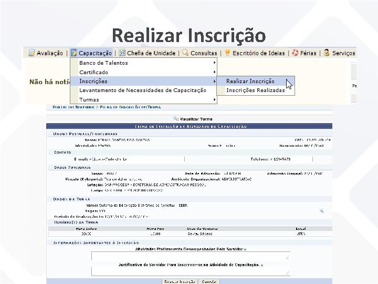Choose Inscrições Realizadas submenu item
This screenshot has height=284, width=378.
(x=256, y=90)
